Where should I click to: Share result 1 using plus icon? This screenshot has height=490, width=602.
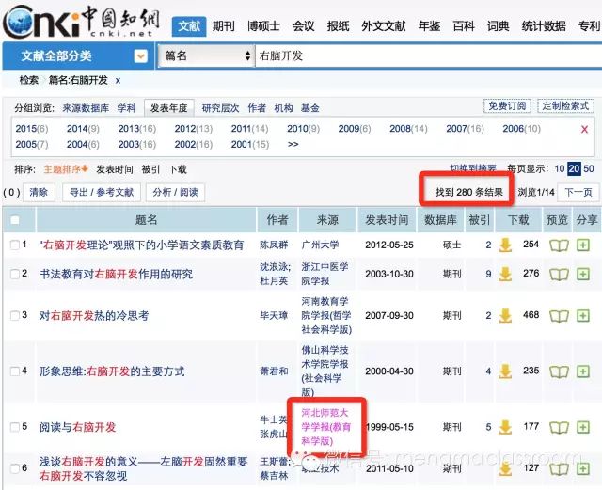pos(584,245)
